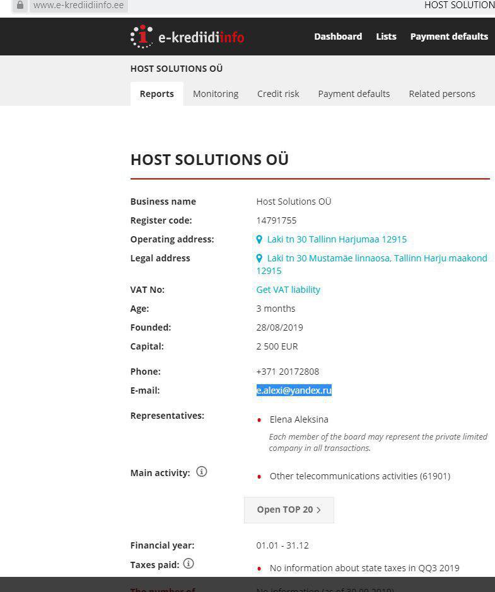The image size is (495, 592).
Task: Switch to the Related persons tab
Action: pyautogui.click(x=442, y=94)
